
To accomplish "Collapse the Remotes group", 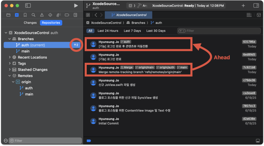I will pos(10,76).
